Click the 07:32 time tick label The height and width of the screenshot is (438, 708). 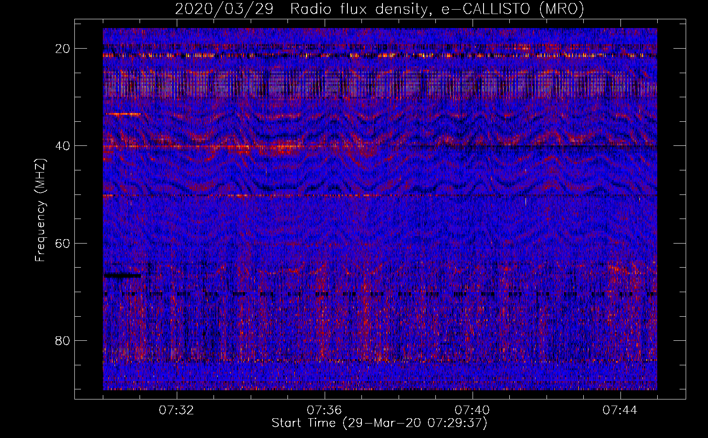coord(176,410)
